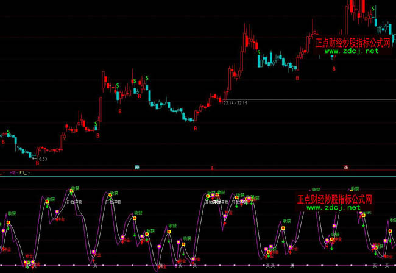
Task: Select the H2 indicator label
Action: (12, 173)
